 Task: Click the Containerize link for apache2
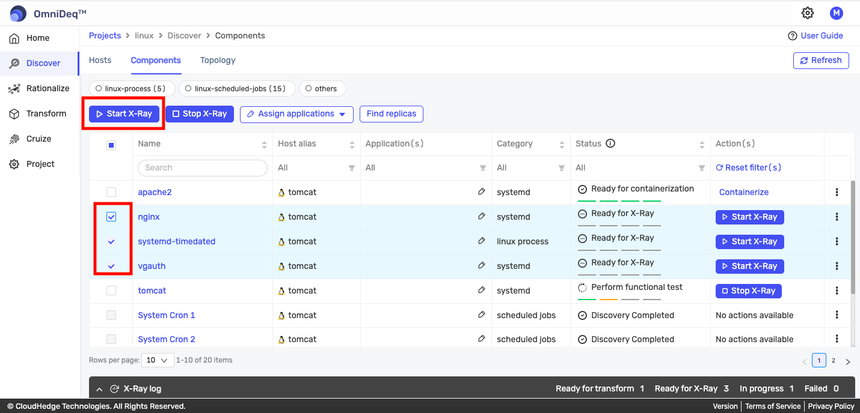click(744, 192)
